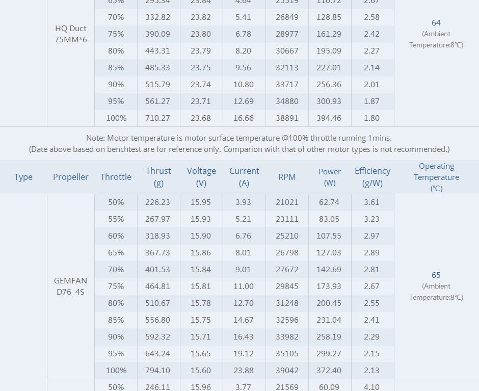Click the Current (A) column header

[x=244, y=176]
